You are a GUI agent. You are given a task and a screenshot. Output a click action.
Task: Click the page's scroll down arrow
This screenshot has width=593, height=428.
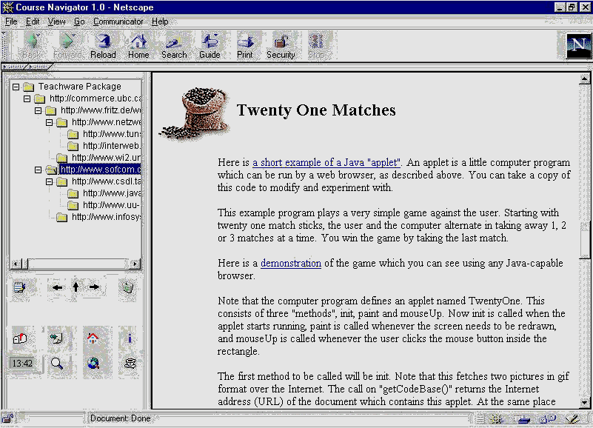[584, 403]
